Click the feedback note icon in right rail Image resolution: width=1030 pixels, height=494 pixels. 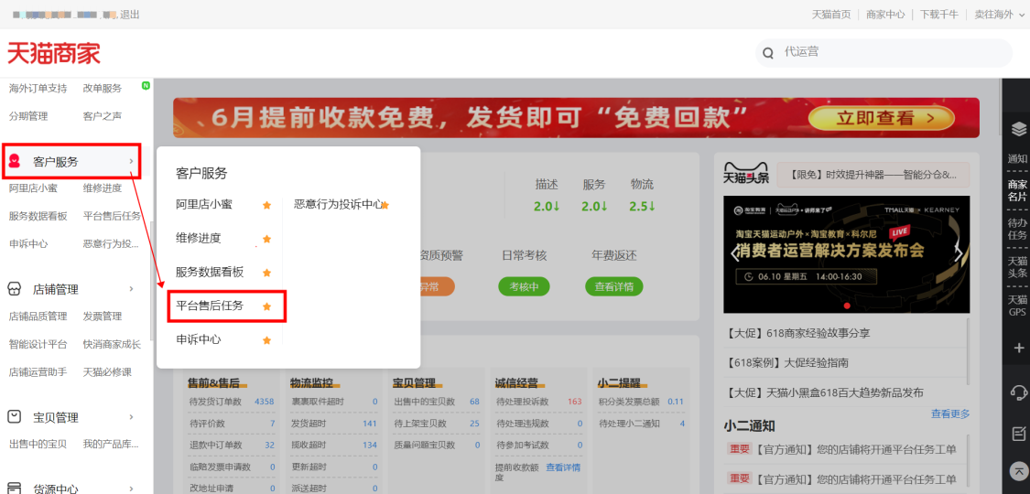tap(1018, 433)
